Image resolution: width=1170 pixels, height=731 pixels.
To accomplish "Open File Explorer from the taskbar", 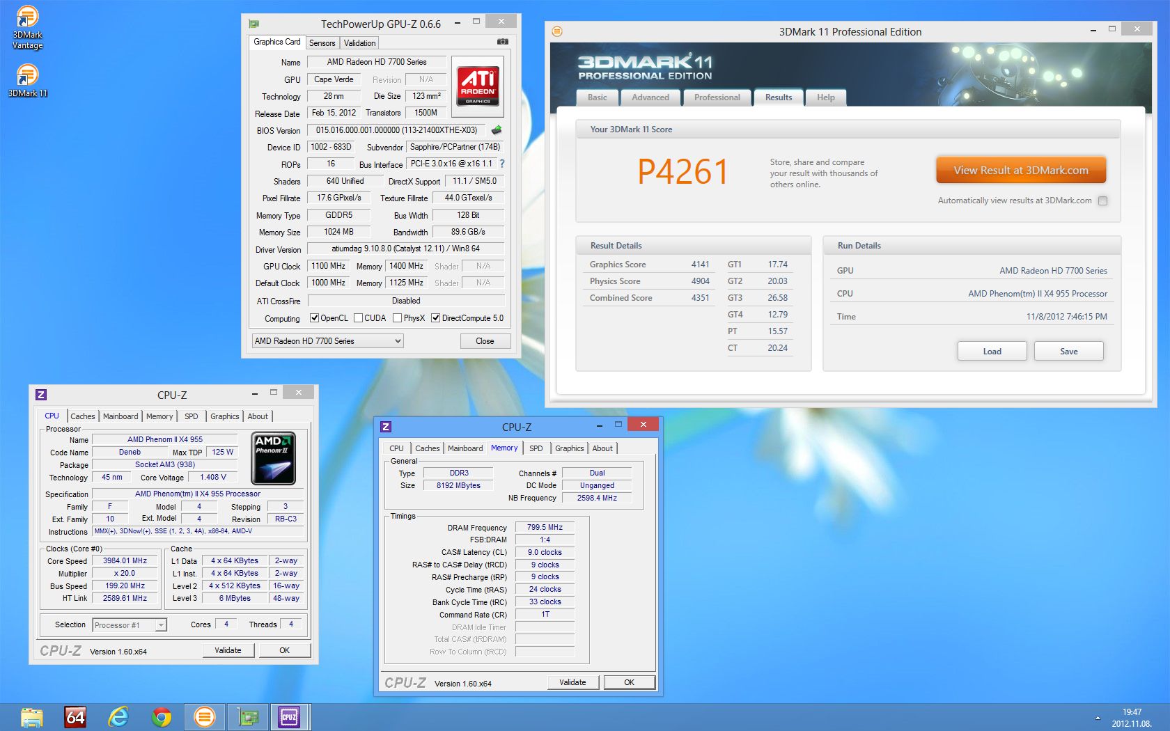I will (31, 717).
